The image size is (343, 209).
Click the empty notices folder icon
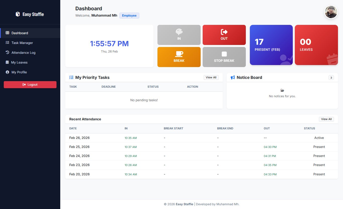point(282,90)
